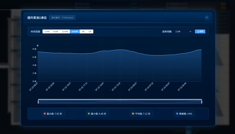Click the 07-22 22:02 axis label
The width and height of the screenshot is (235, 134).
point(50,86)
